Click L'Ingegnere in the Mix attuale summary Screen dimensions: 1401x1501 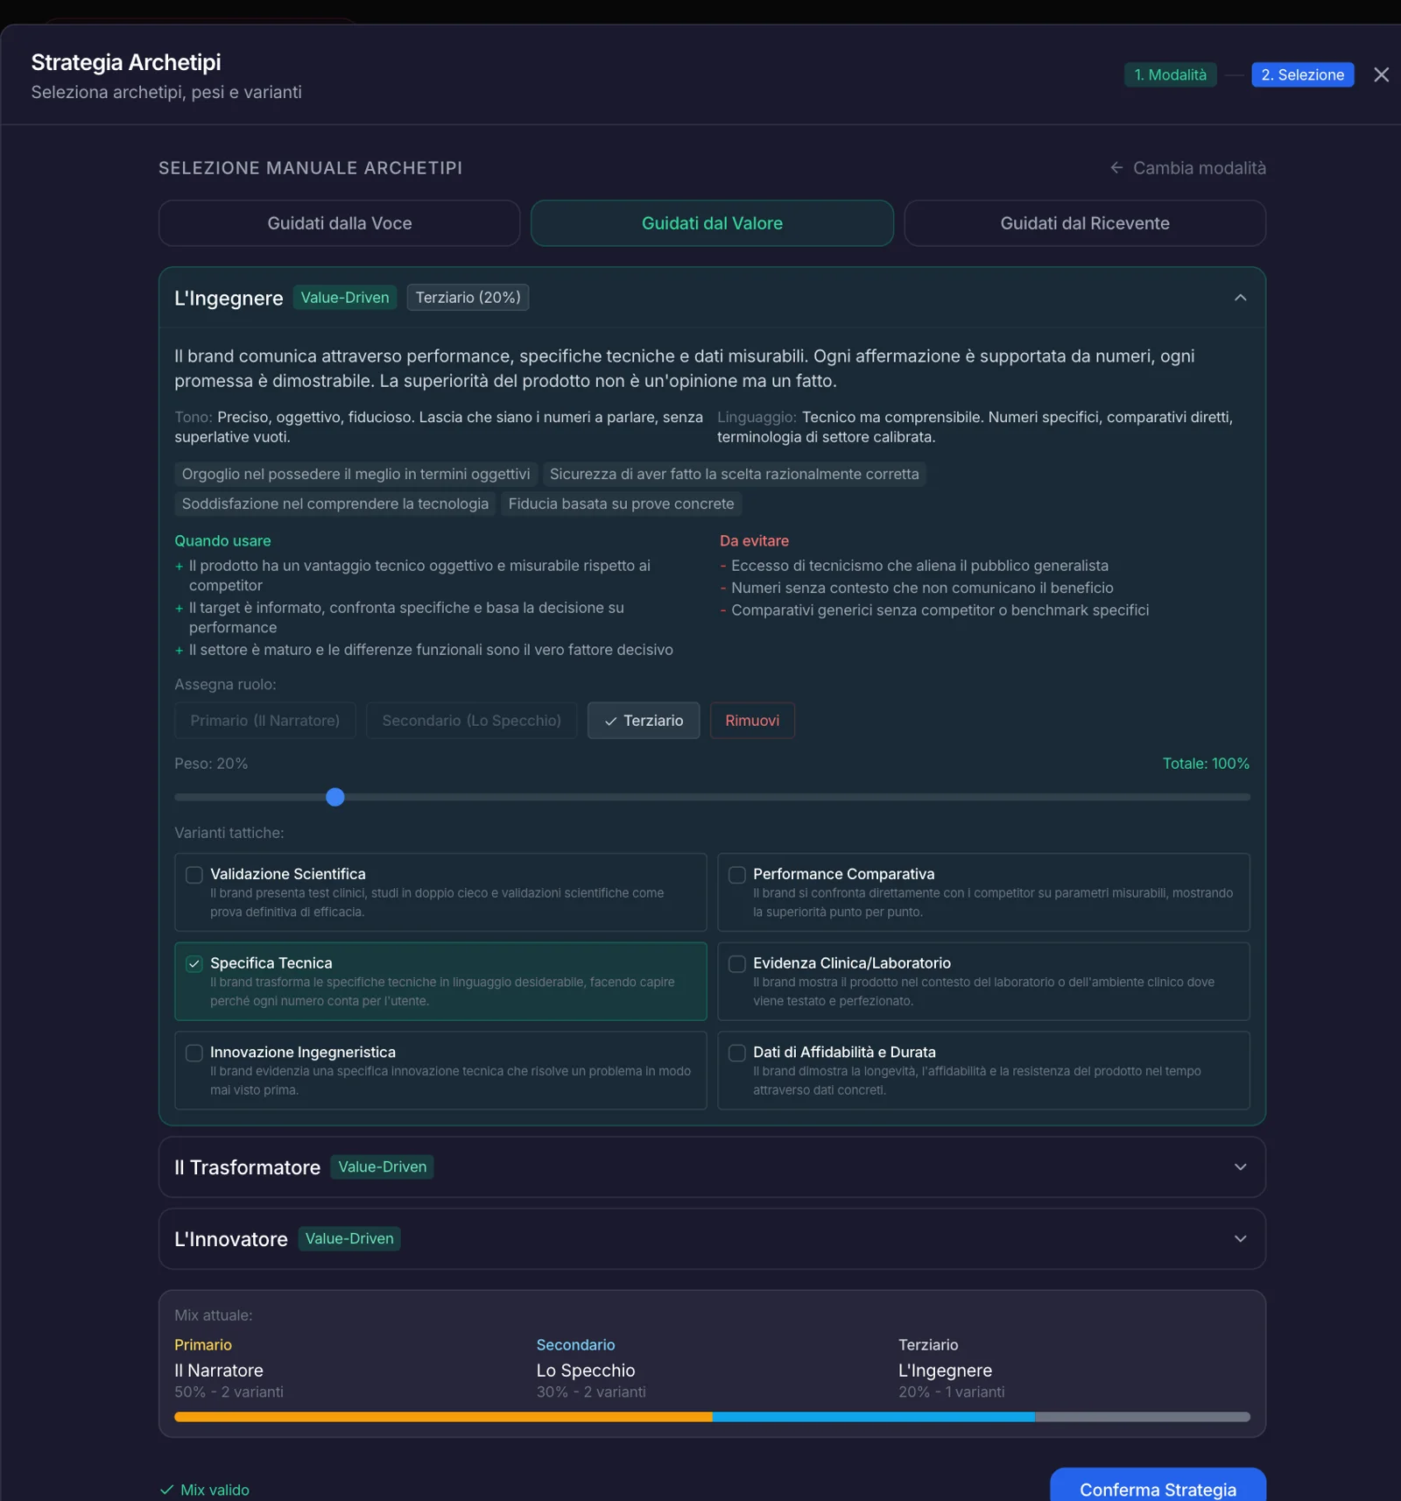[945, 1371]
